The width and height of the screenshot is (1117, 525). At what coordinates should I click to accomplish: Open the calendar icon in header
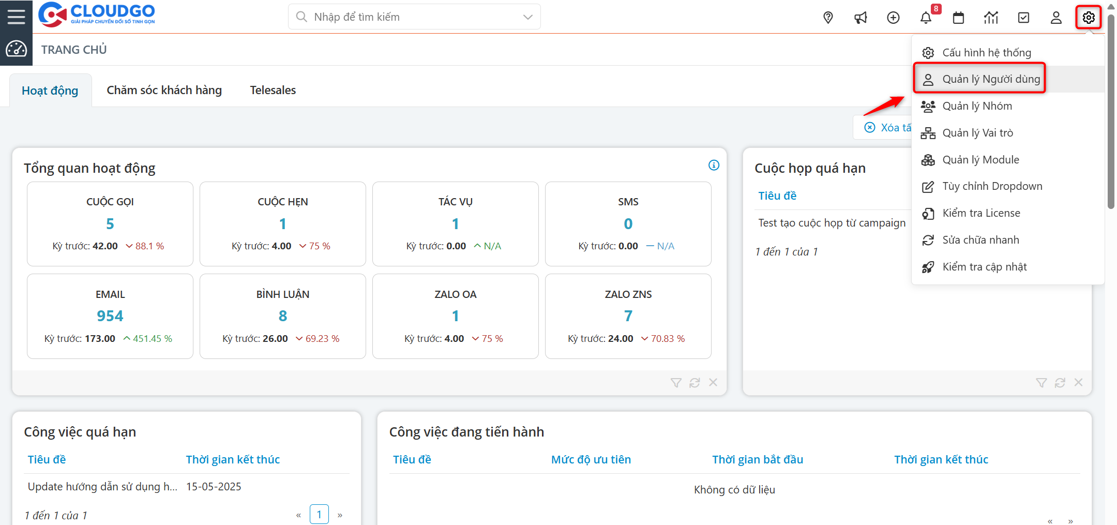click(958, 18)
